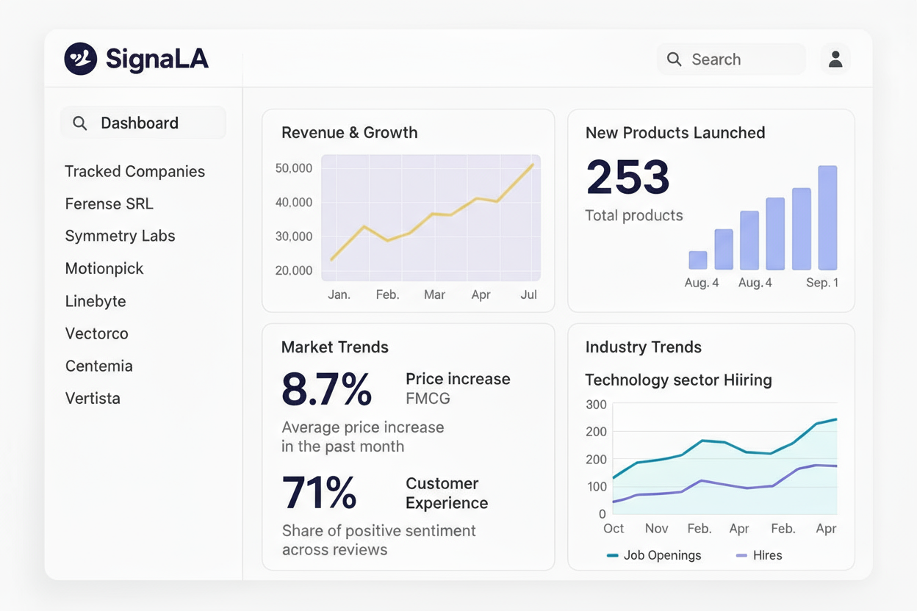Image resolution: width=917 pixels, height=611 pixels.
Task: Open Tracked Companies section
Action: [x=134, y=172]
